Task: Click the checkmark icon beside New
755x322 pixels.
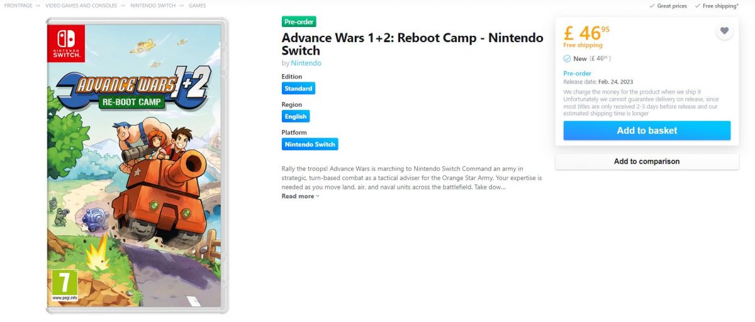Action: (567, 58)
